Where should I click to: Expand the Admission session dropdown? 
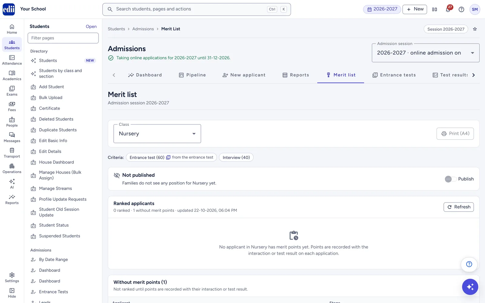pos(426,53)
